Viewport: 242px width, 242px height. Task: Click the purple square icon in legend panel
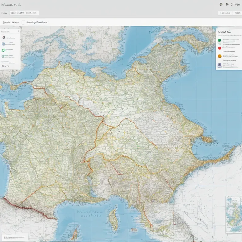tap(219, 65)
